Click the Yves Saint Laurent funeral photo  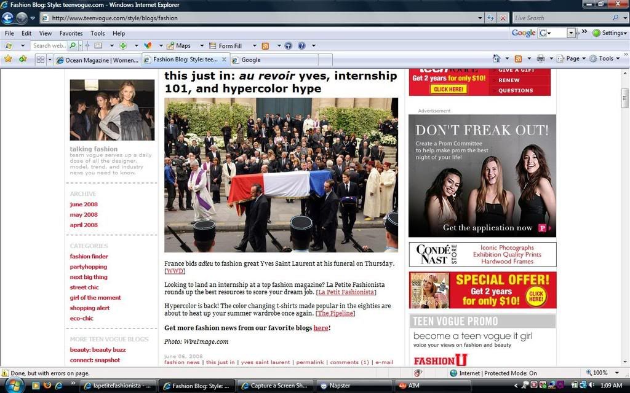tap(281, 175)
